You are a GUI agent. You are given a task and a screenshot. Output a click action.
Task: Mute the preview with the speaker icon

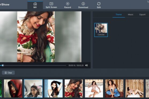[86, 65]
